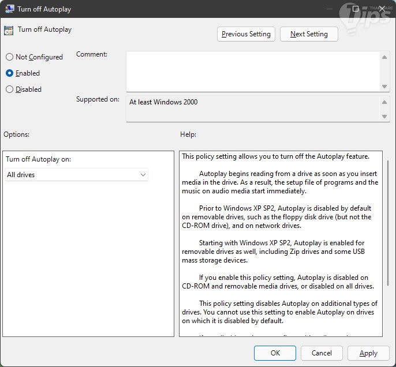
Task: Click the title bar policy window icon
Action: coord(10,9)
